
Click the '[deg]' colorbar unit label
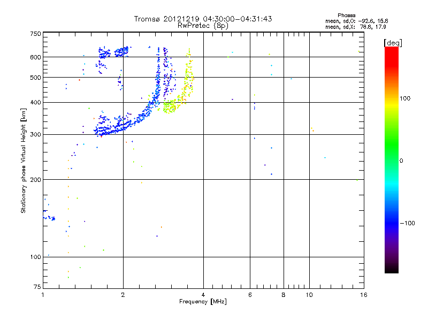pos(393,43)
